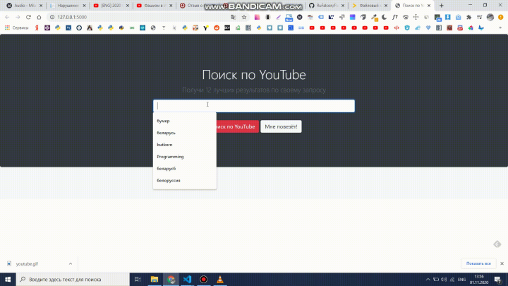Open Bandicam recorder from the taskbar
Viewport: 508px width, 286px height.
(x=203, y=279)
